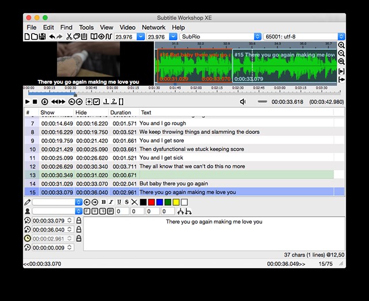Viewport: 369px width, 301px height.
Task: Play the video
Action: (x=27, y=102)
